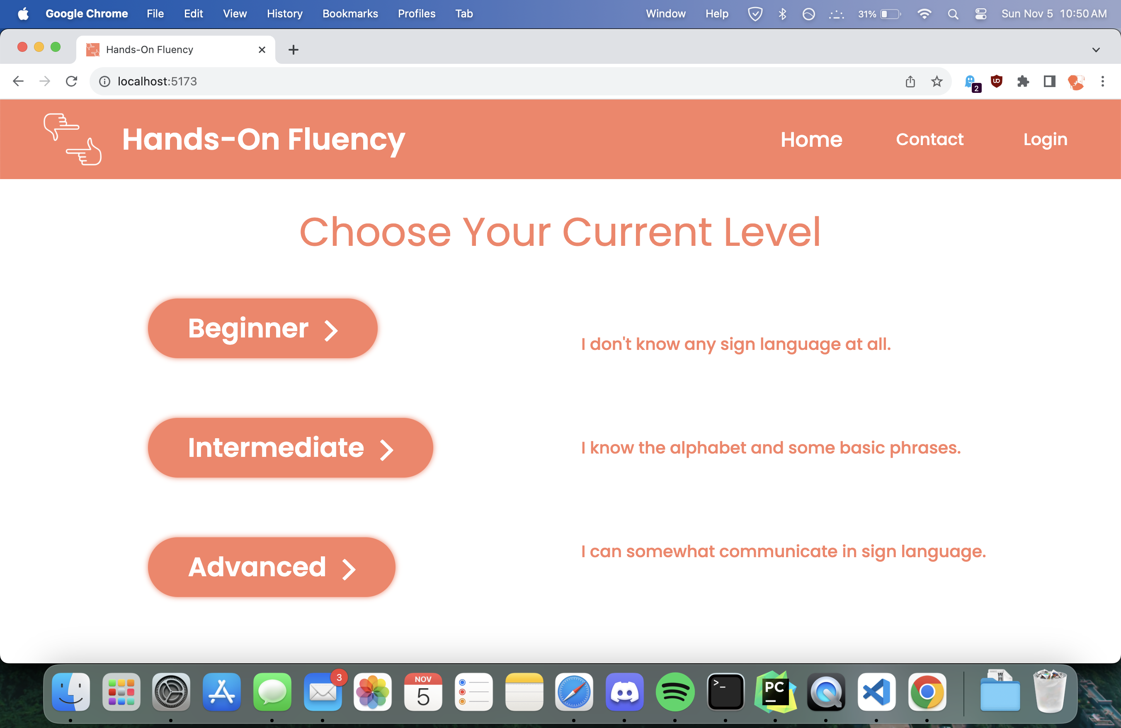Bookmark this page with the star icon
Image resolution: width=1121 pixels, height=728 pixels.
(x=937, y=81)
